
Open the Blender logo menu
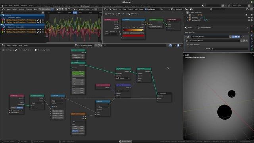click(x=2, y=6)
